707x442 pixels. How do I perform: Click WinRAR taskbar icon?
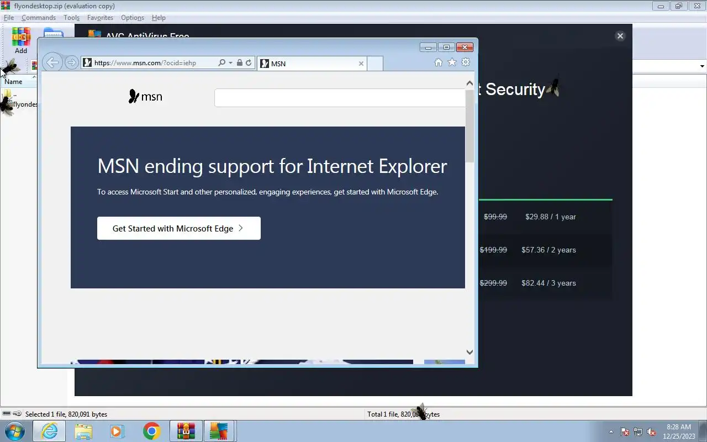[x=186, y=431]
